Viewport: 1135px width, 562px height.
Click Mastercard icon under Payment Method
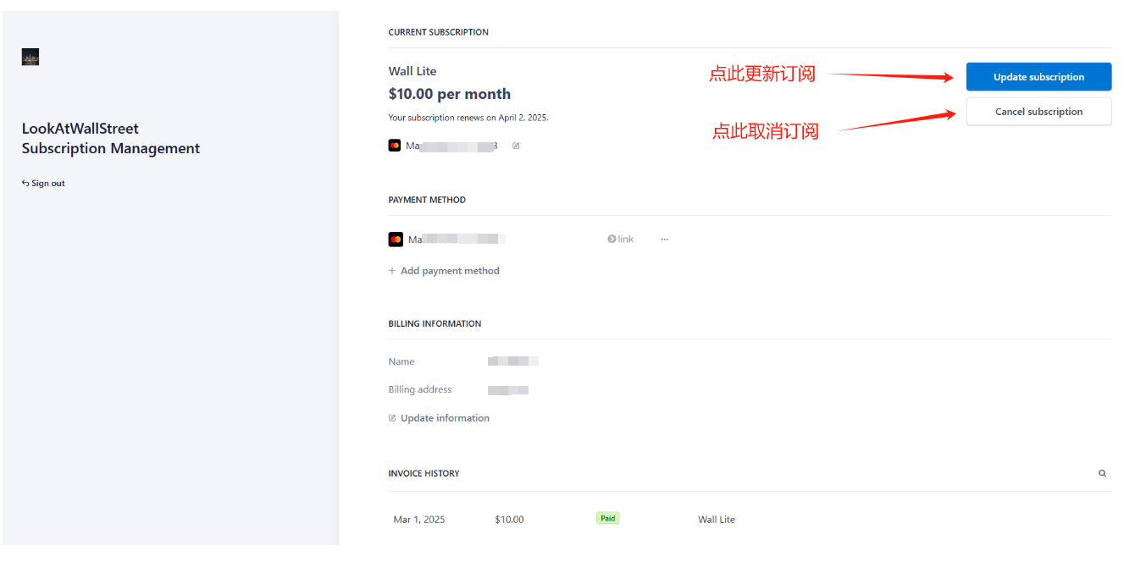click(396, 240)
